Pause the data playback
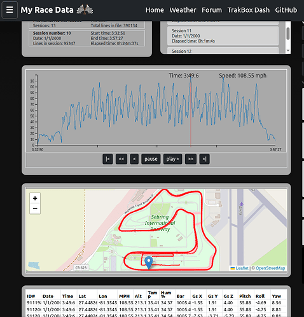The width and height of the screenshot is (304, 317). (x=151, y=159)
